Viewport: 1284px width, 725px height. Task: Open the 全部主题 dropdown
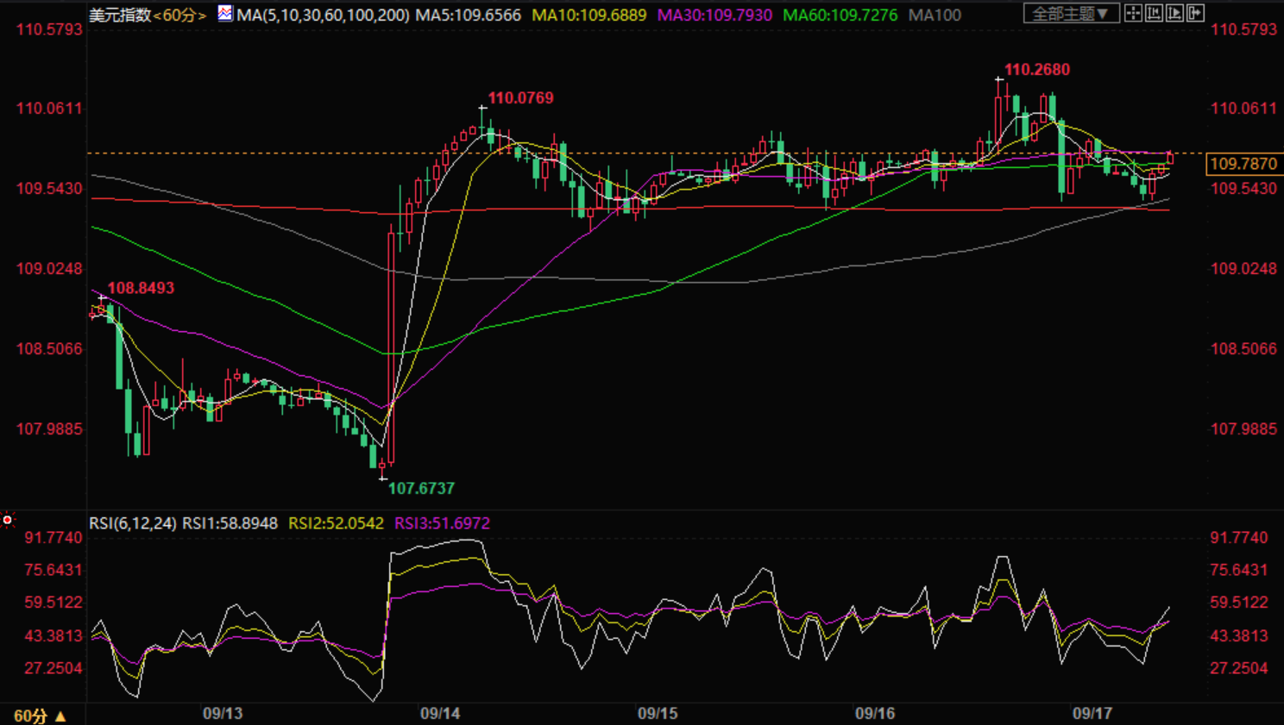[x=1071, y=13]
